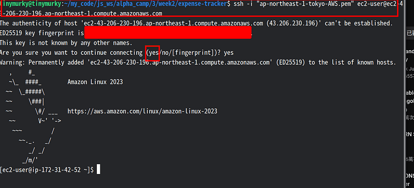The width and height of the screenshot is (414, 188).
Task: Click the "This key is not known" message line
Action: 66,43
